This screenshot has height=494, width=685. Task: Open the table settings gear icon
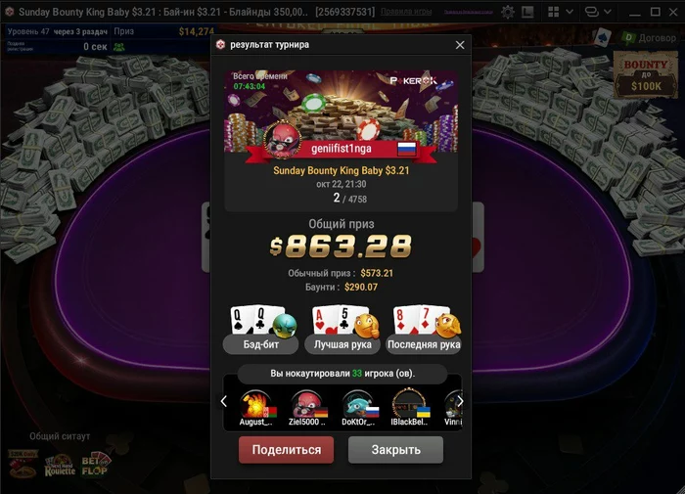pyautogui.click(x=508, y=12)
